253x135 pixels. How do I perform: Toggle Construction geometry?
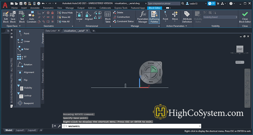point(121,17)
